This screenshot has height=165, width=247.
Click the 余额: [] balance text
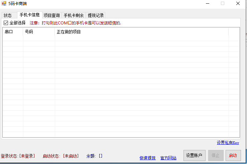point(94,156)
